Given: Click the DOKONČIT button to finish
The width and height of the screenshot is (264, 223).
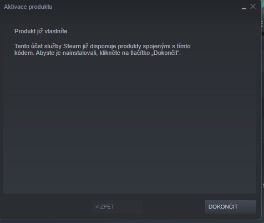Looking at the screenshot, I should click(231, 207).
